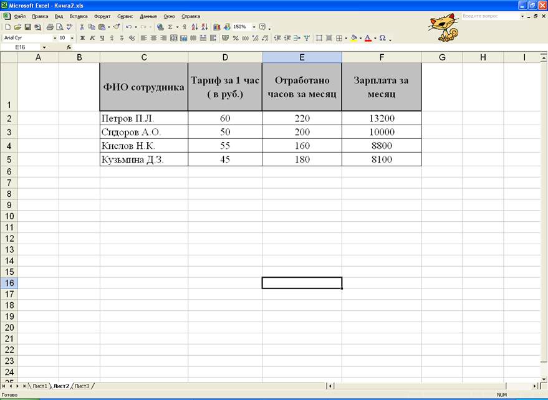The height and width of the screenshot is (400, 548).
Task: Open the Chart Wizard icon
Action: click(x=217, y=27)
